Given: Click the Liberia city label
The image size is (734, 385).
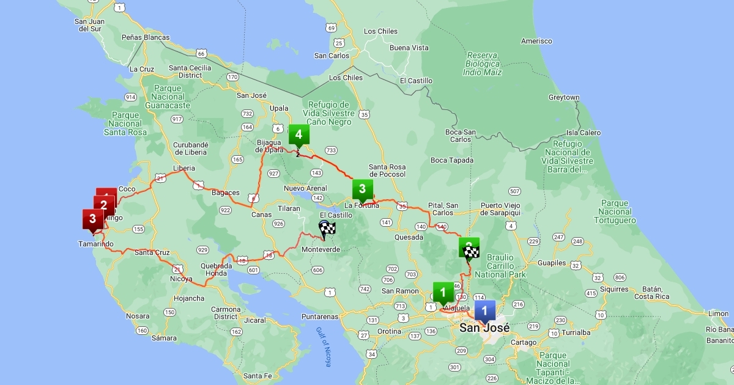Looking at the screenshot, I should click(184, 168).
